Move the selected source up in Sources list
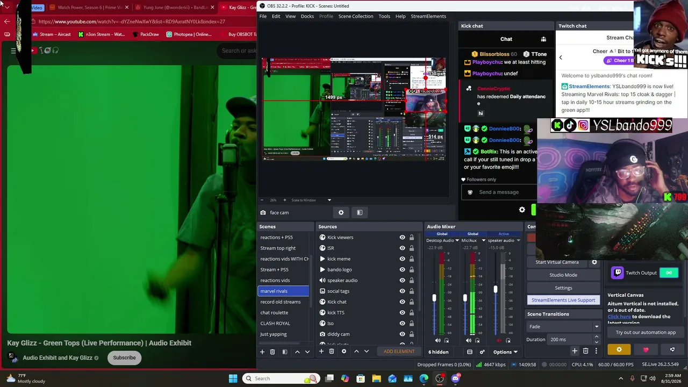Screen dimensions: 688x387 point(356,352)
